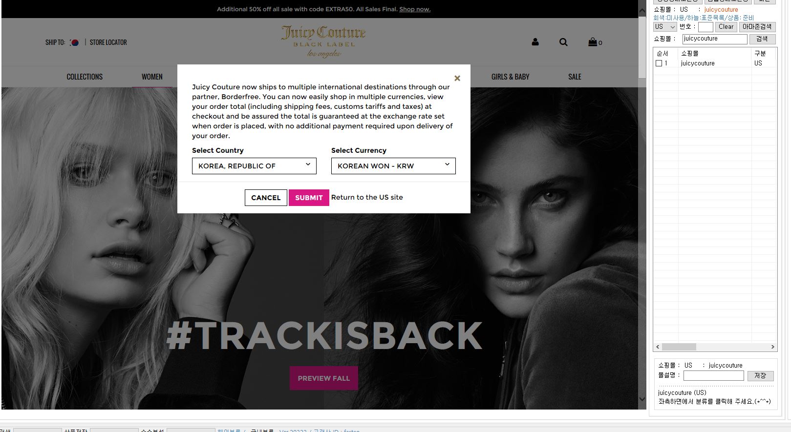
Task: Click the Korean flag ship-to icon
Action: click(74, 42)
